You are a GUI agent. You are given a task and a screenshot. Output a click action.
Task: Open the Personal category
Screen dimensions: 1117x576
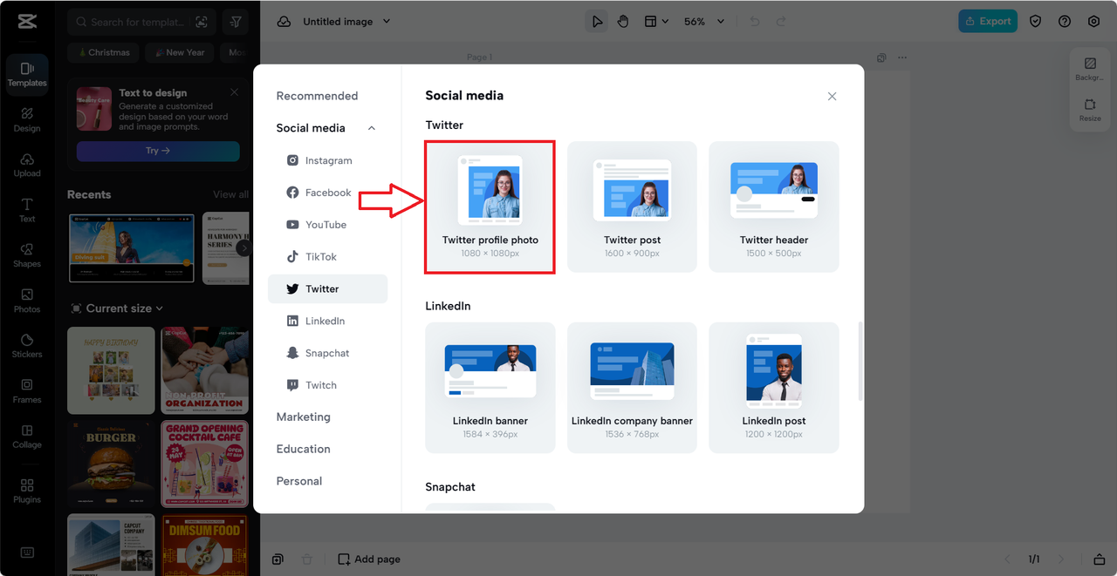(299, 481)
